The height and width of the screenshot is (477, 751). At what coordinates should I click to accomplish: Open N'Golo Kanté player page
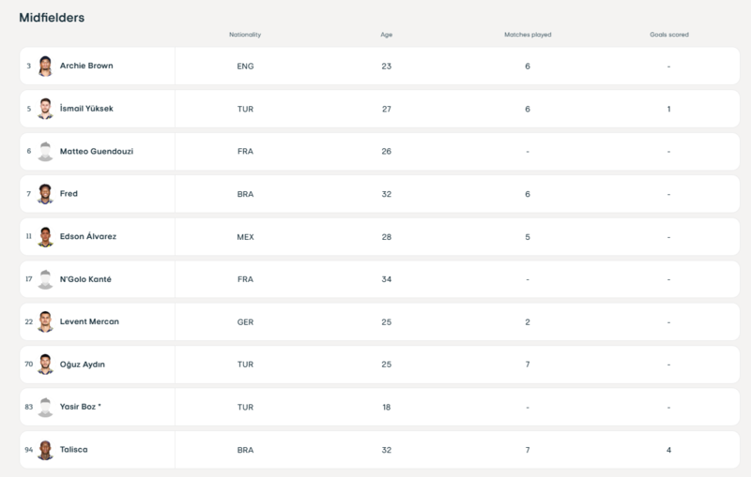point(85,279)
